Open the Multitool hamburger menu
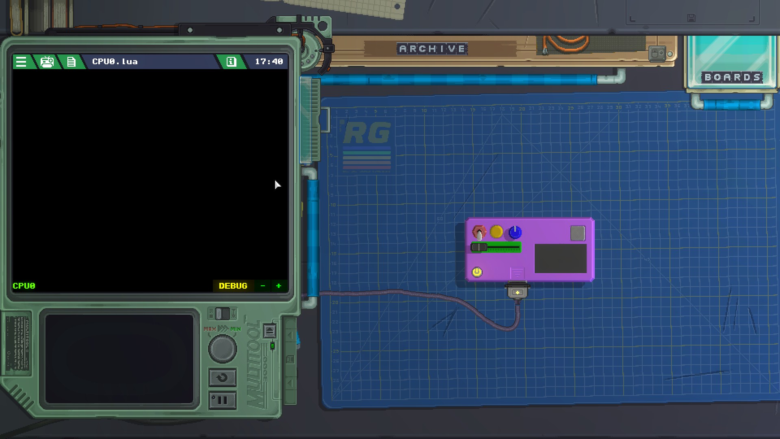 (x=21, y=62)
